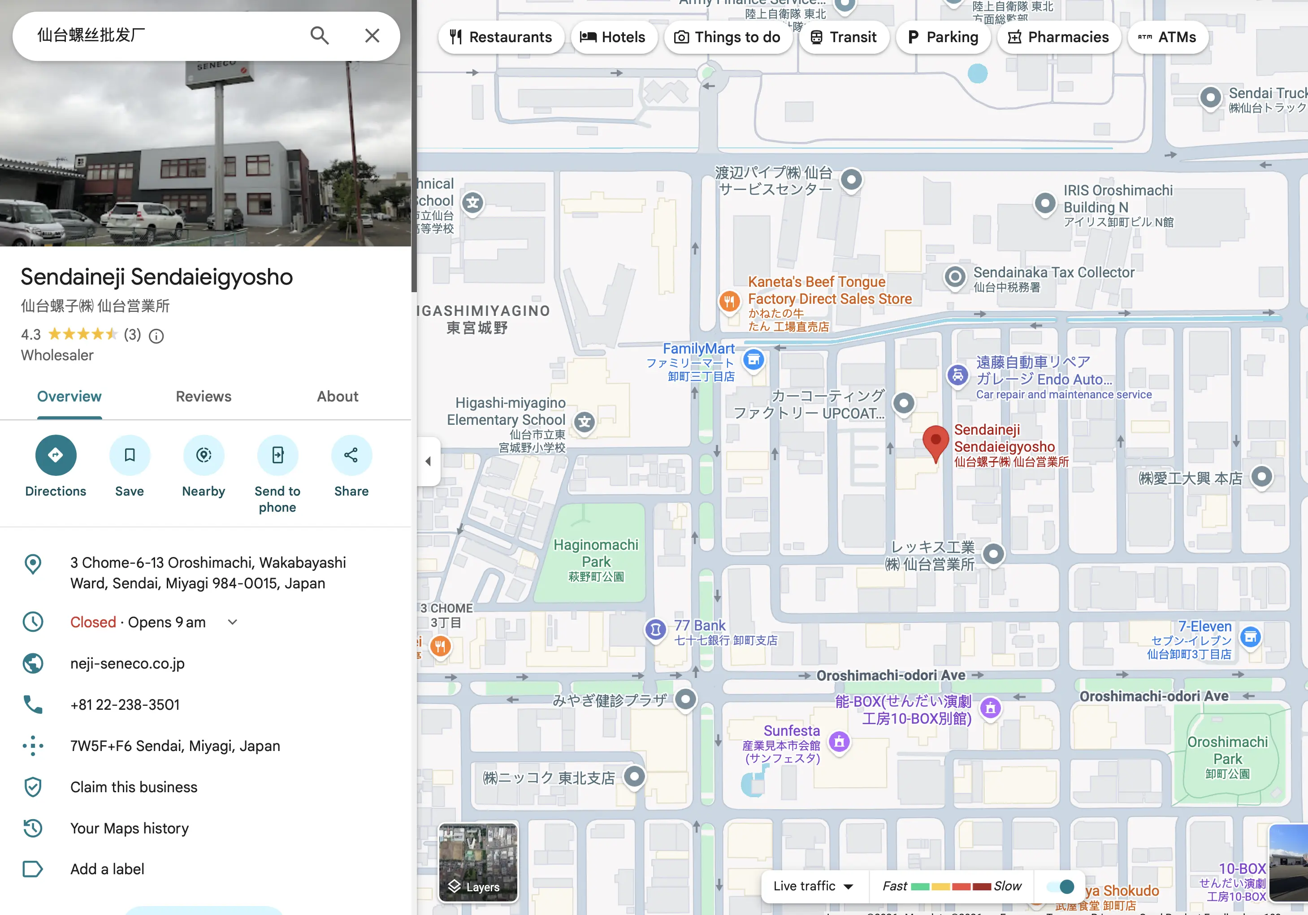Click the Sendai Truck marker
This screenshot has height=915, width=1308.
[1211, 97]
